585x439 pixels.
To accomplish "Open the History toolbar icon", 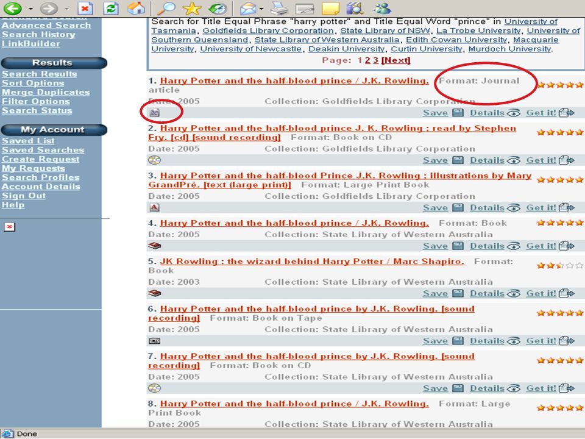I will pyautogui.click(x=218, y=8).
